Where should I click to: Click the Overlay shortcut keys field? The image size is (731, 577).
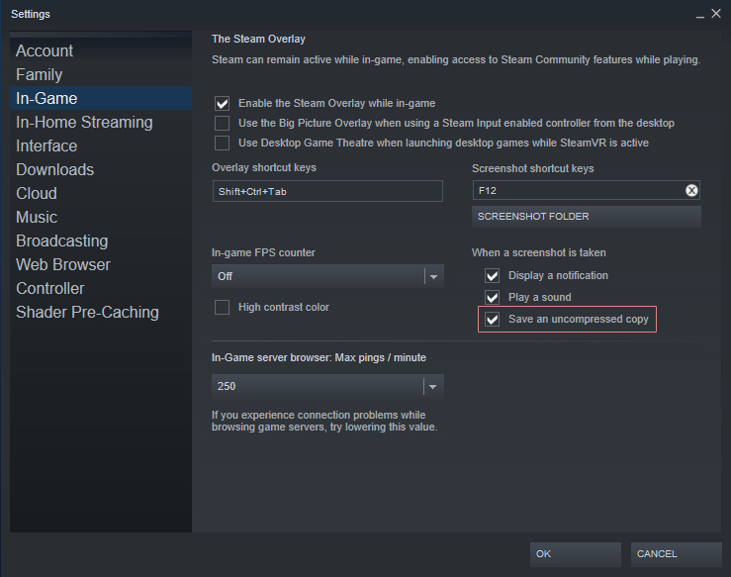click(x=327, y=191)
